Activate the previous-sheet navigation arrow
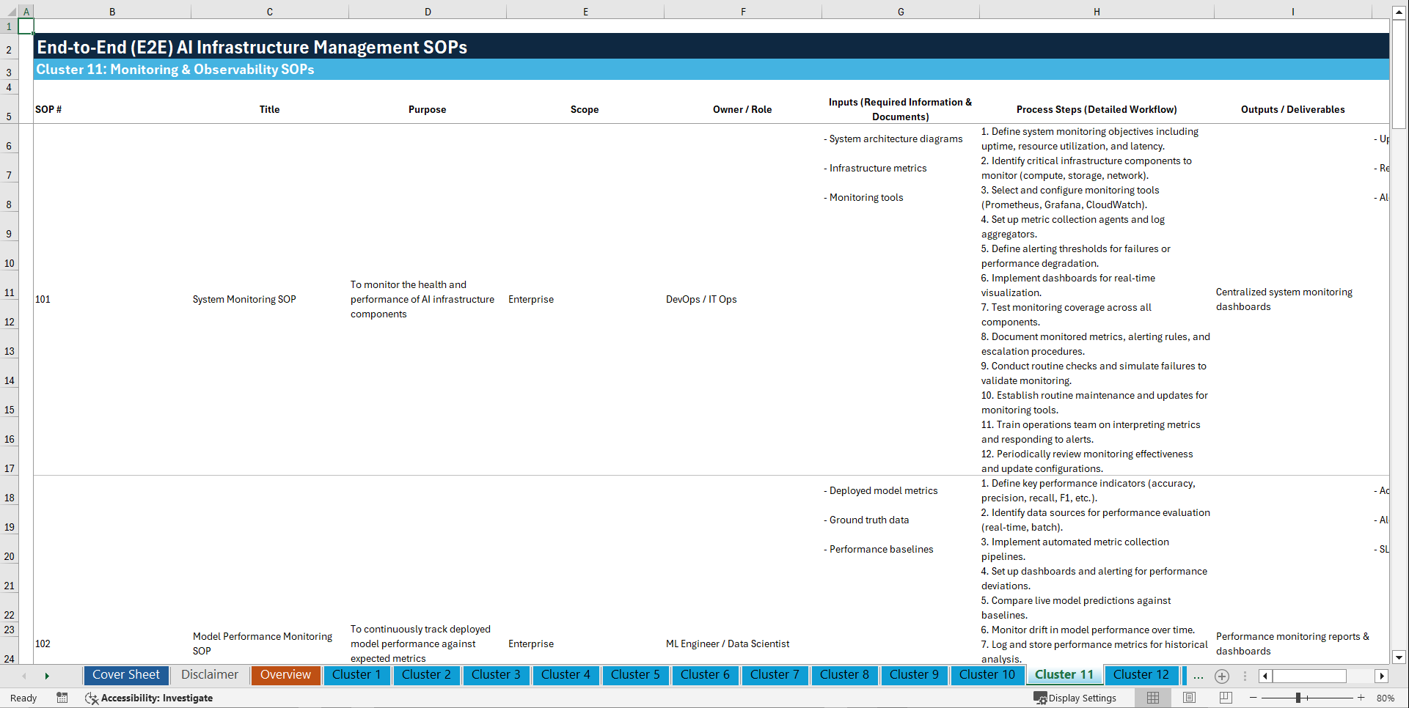The width and height of the screenshot is (1409, 708). 24,675
